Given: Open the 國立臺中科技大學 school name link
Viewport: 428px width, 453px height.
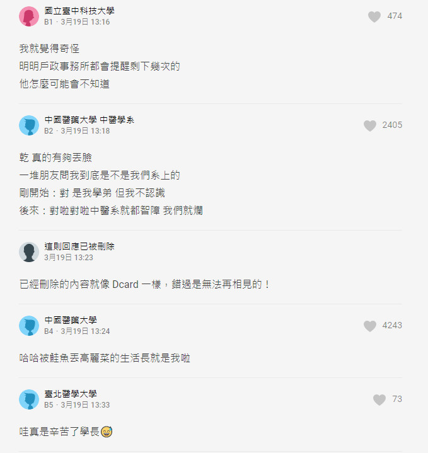Looking at the screenshot, I should 79,11.
